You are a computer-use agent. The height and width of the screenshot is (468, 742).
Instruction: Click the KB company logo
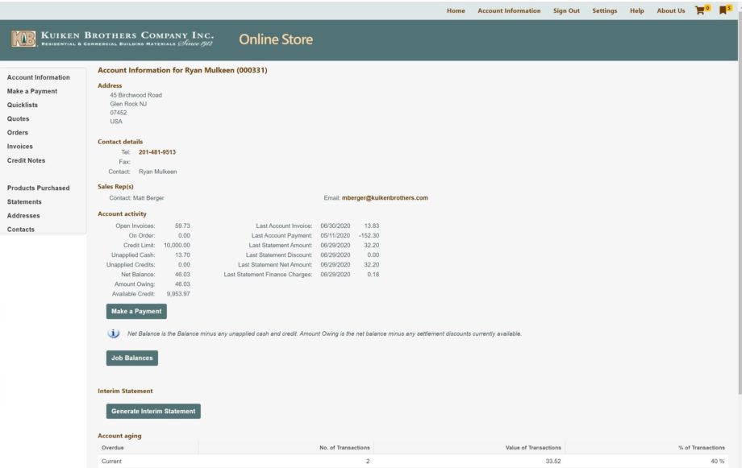23,39
